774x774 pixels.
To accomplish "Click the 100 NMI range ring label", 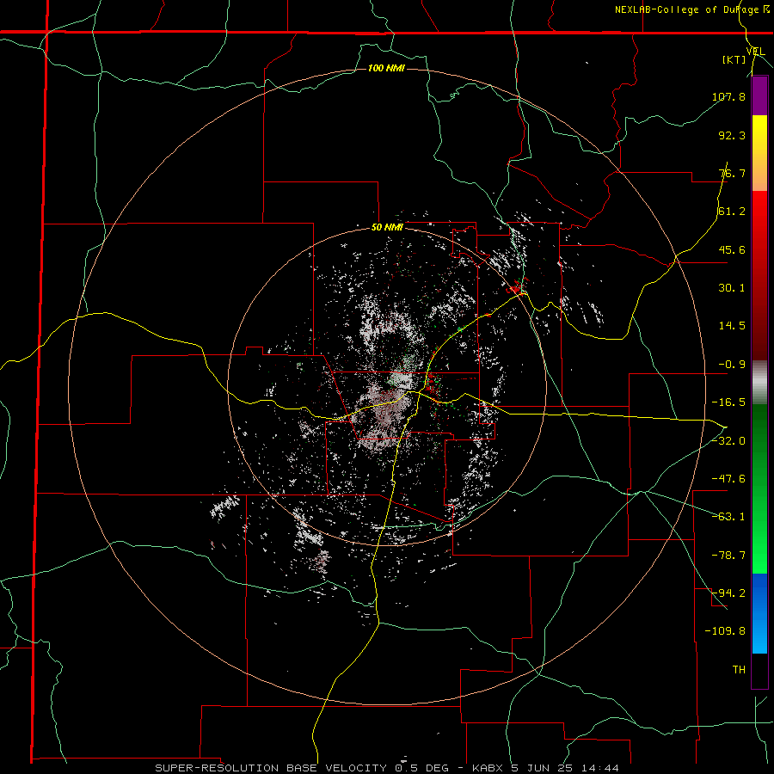I will point(386,68).
